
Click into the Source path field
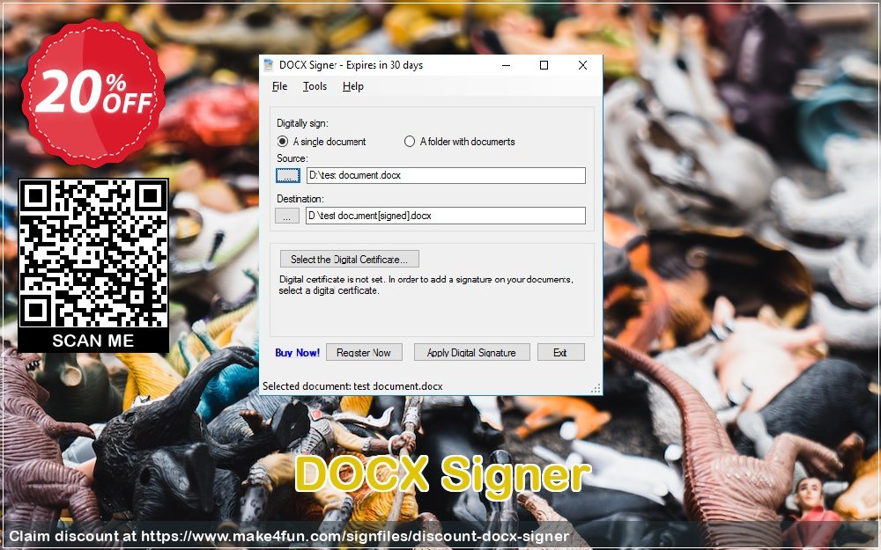pyautogui.click(x=446, y=175)
